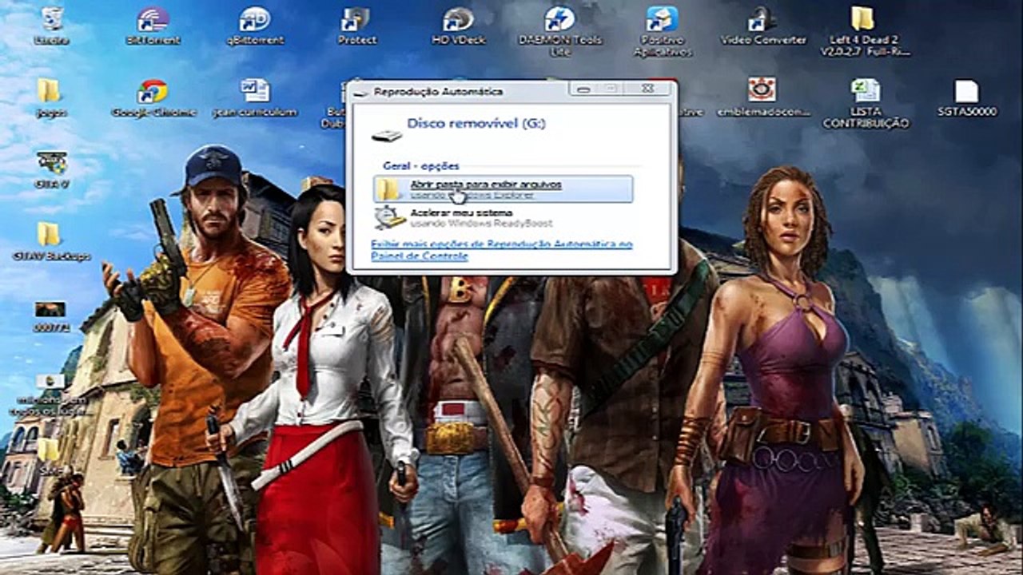Select the SGTA50000 file icon
The image size is (1023, 575).
click(x=967, y=97)
